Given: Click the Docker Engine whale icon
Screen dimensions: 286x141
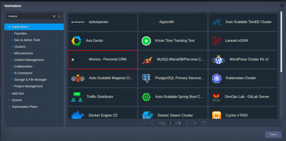Looking at the screenshot, I should coord(78,115).
